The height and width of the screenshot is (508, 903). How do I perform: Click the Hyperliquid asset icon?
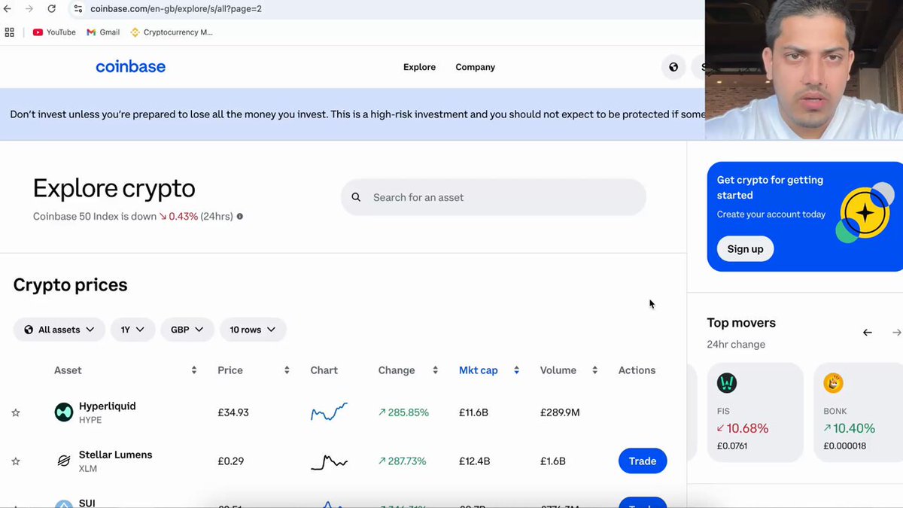pyautogui.click(x=64, y=412)
